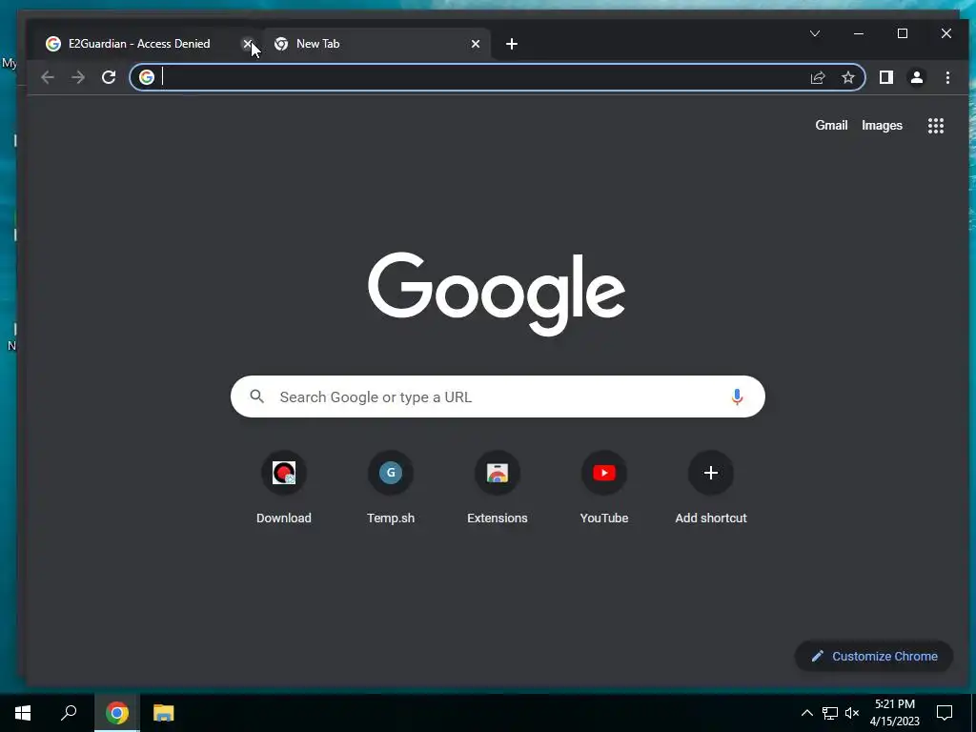Go forward with the forward arrow
Viewport: 976px width, 732px height.
[78, 77]
